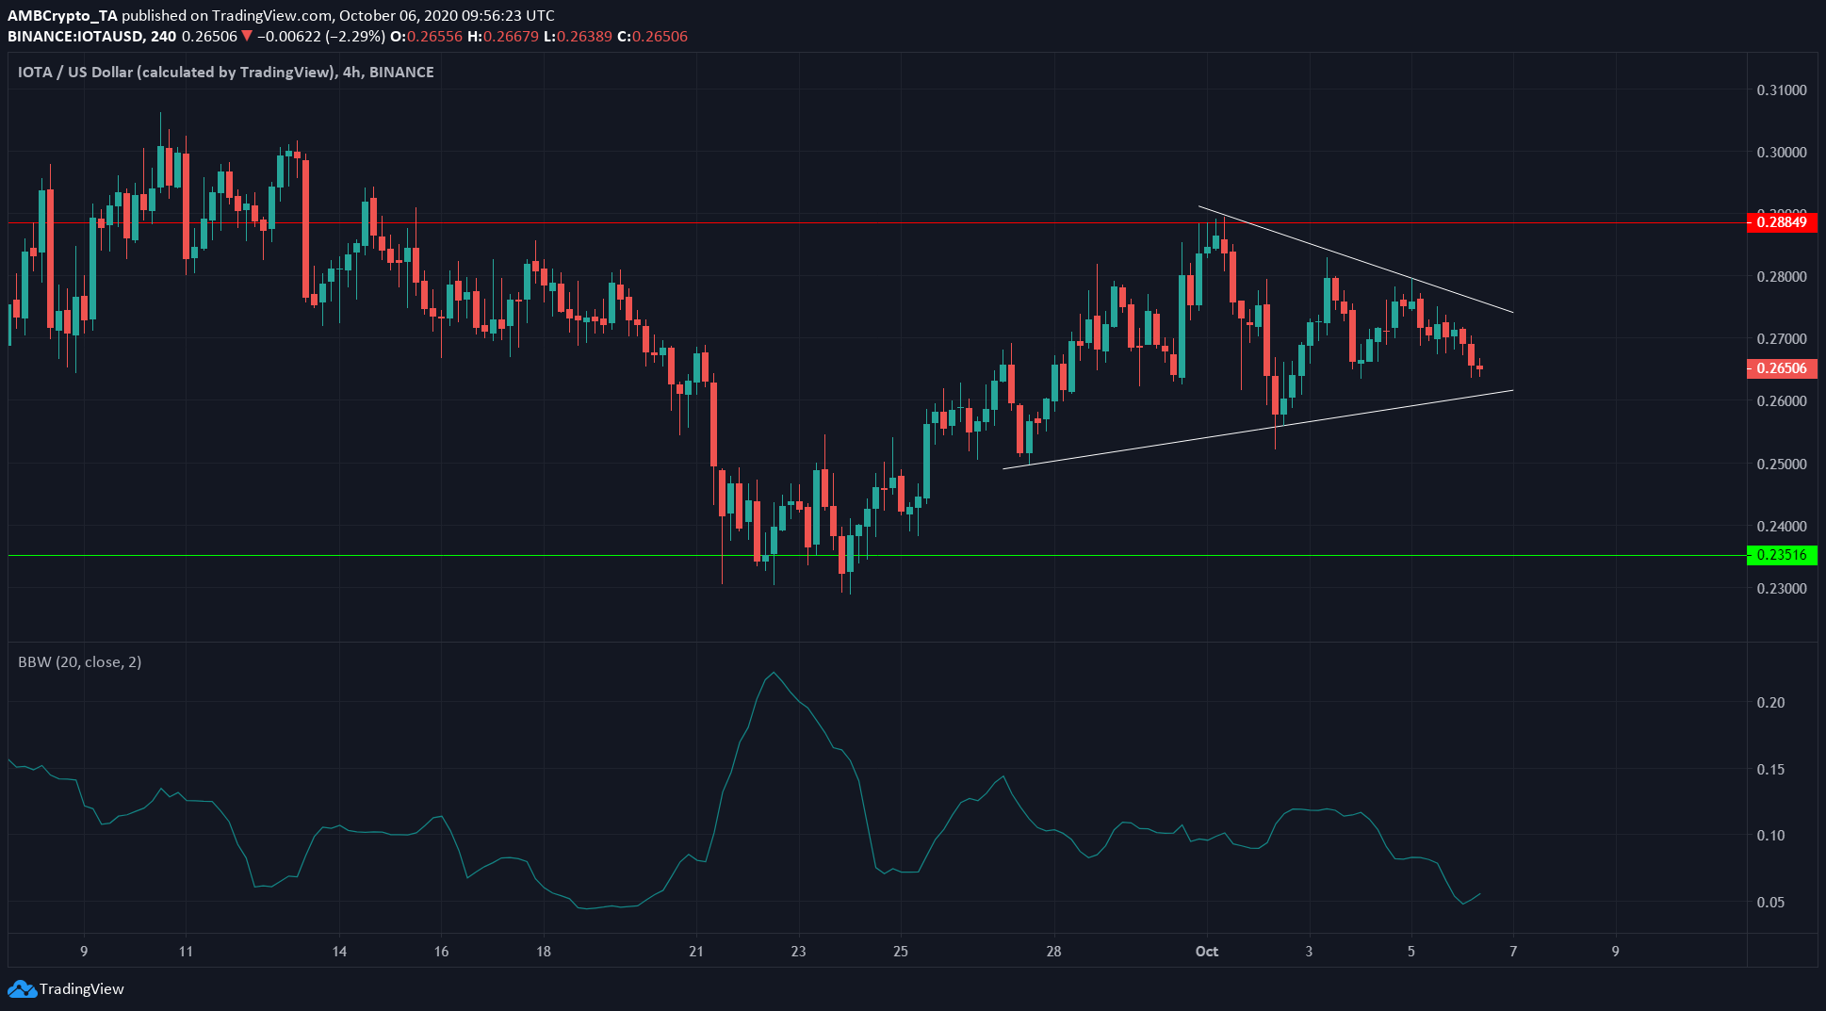
Task: Click the 0.24000 price axis label
Action: click(x=1782, y=527)
